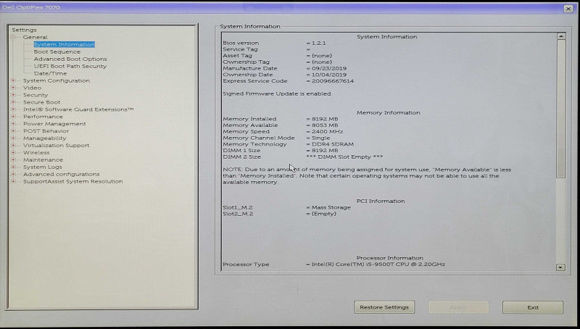This screenshot has height=329, width=580.
Task: Click the Memory Available 8053 MB value
Action: (325, 125)
